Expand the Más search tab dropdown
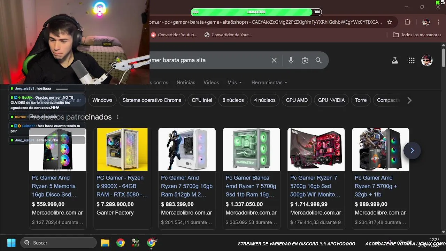Viewport: 446px width, 251px height. (x=234, y=83)
